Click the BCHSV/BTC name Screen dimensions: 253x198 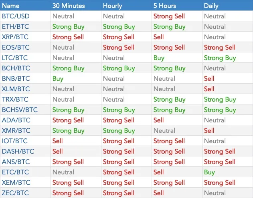[x=20, y=110]
